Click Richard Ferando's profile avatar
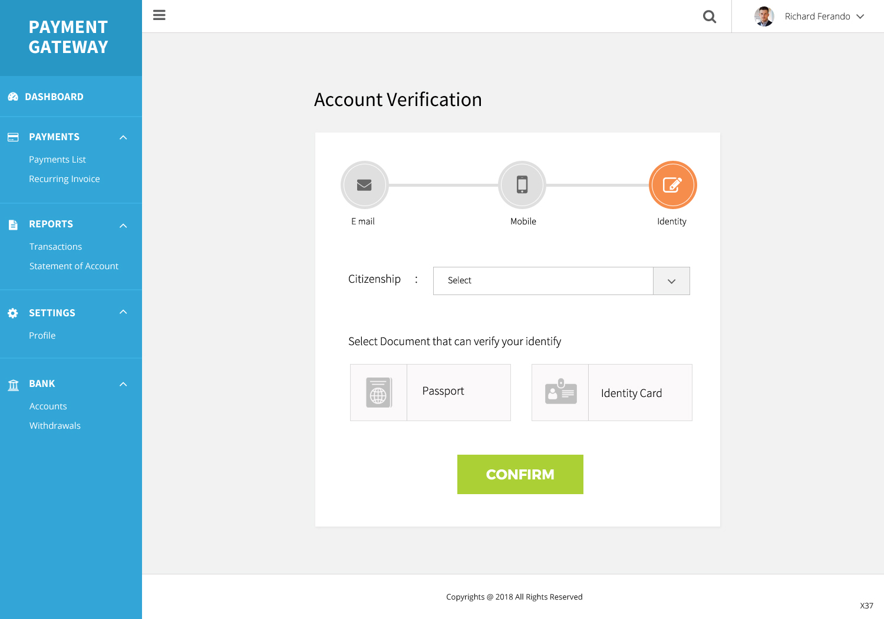 (764, 16)
